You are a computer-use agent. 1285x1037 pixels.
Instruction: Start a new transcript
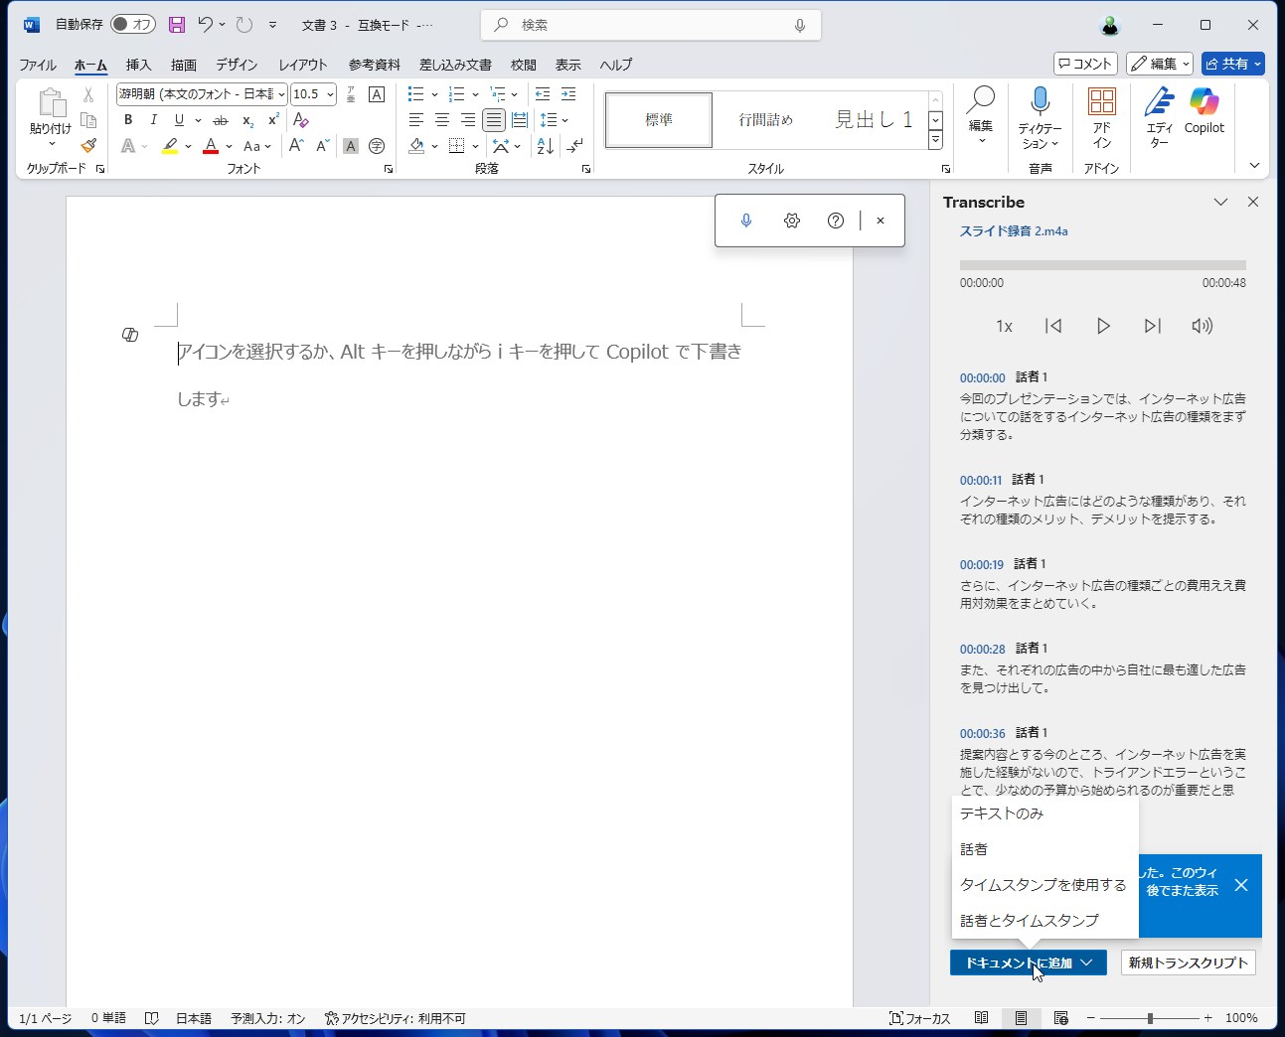coord(1189,963)
